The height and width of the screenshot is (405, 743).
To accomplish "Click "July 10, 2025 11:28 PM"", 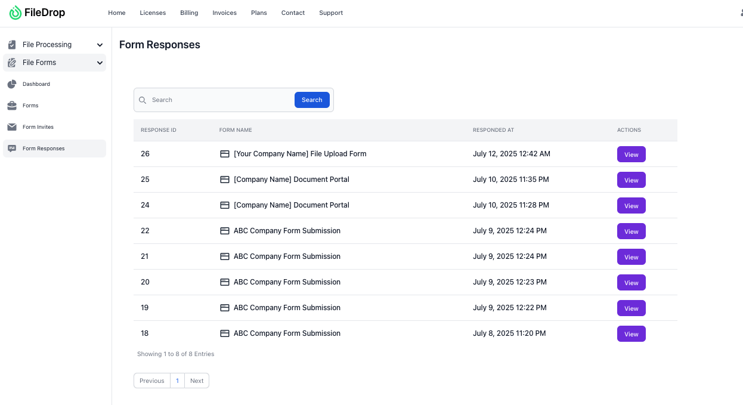I will tap(511, 205).
